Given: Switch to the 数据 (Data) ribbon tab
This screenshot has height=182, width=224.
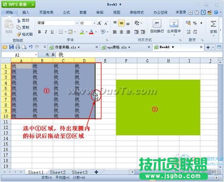Looking at the screenshot, I should 83,12.
